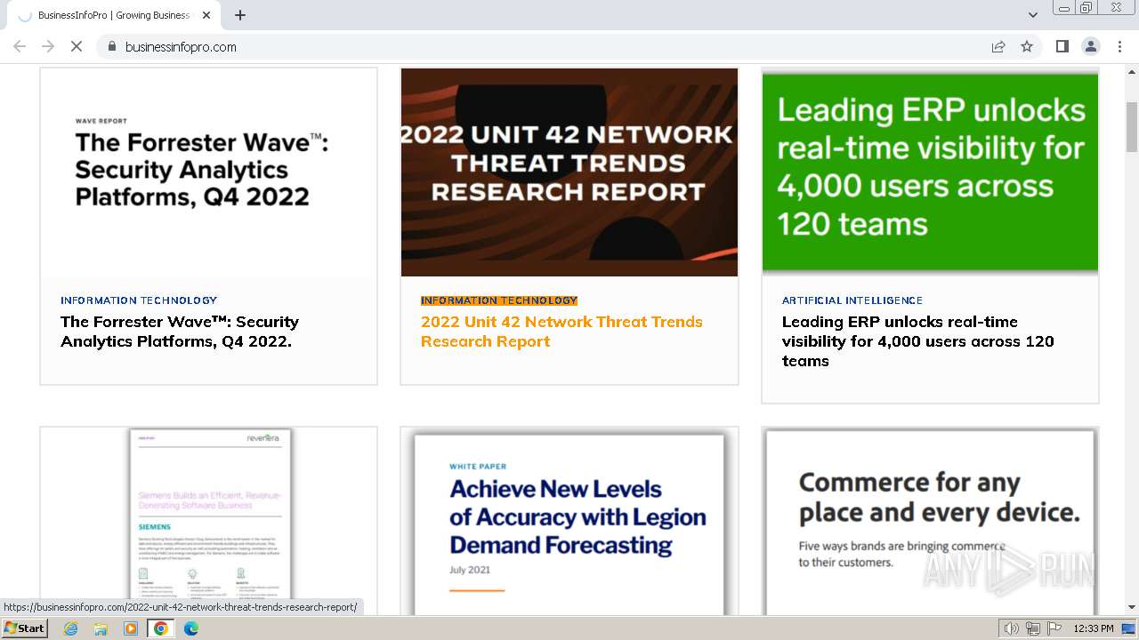The image size is (1139, 640).
Task: Open network status tray icon
Action: click(x=1033, y=628)
